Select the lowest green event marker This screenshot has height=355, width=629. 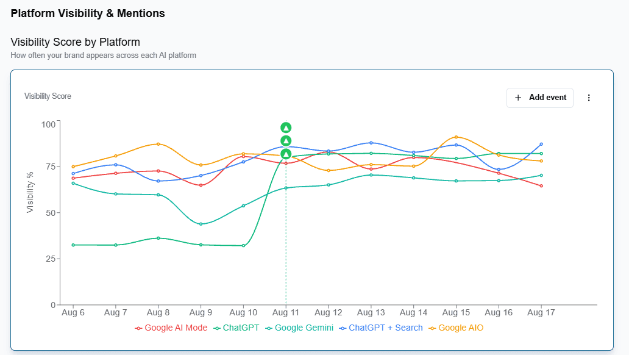(286, 154)
